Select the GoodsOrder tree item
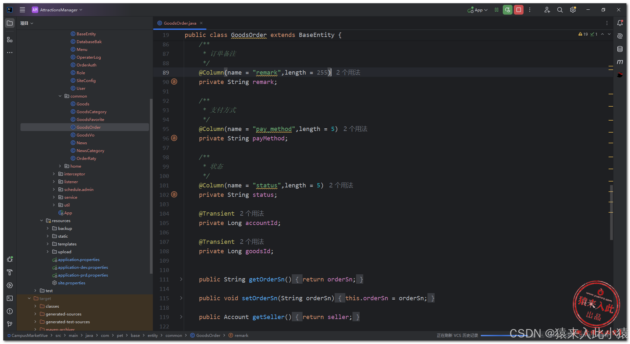The image size is (630, 344). [x=84, y=127]
